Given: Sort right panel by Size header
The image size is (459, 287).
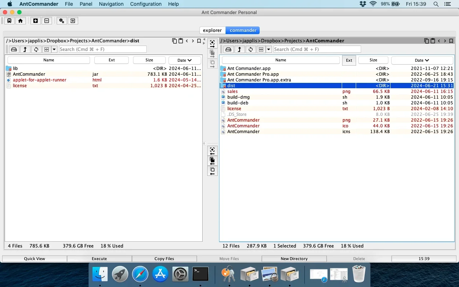Looking at the screenshot, I should tap(373, 60).
